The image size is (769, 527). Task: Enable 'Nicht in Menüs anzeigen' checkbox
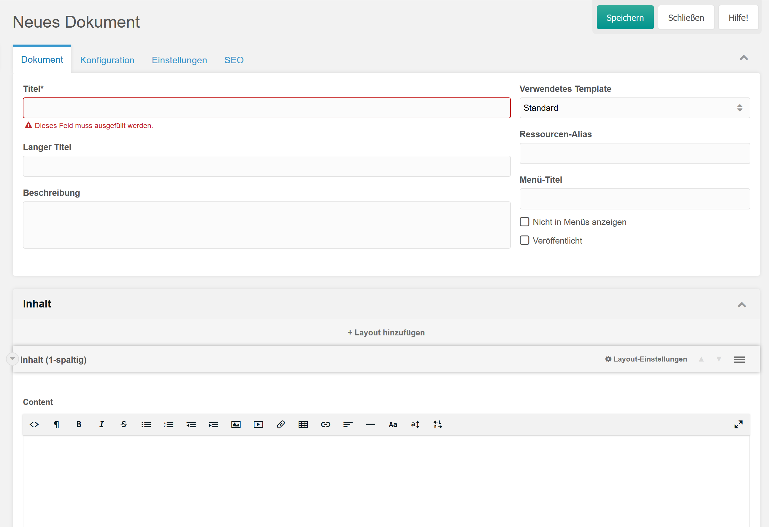524,222
